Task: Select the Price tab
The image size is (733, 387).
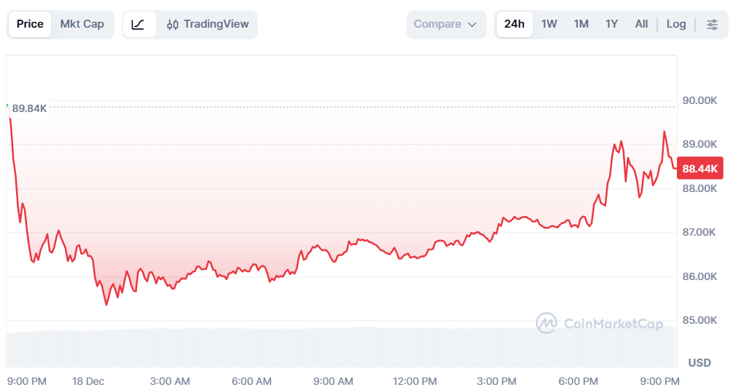Action: click(x=30, y=24)
